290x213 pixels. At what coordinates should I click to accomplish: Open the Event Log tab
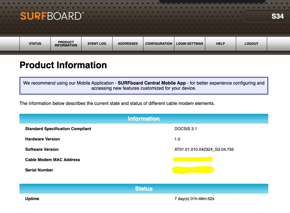pos(97,44)
